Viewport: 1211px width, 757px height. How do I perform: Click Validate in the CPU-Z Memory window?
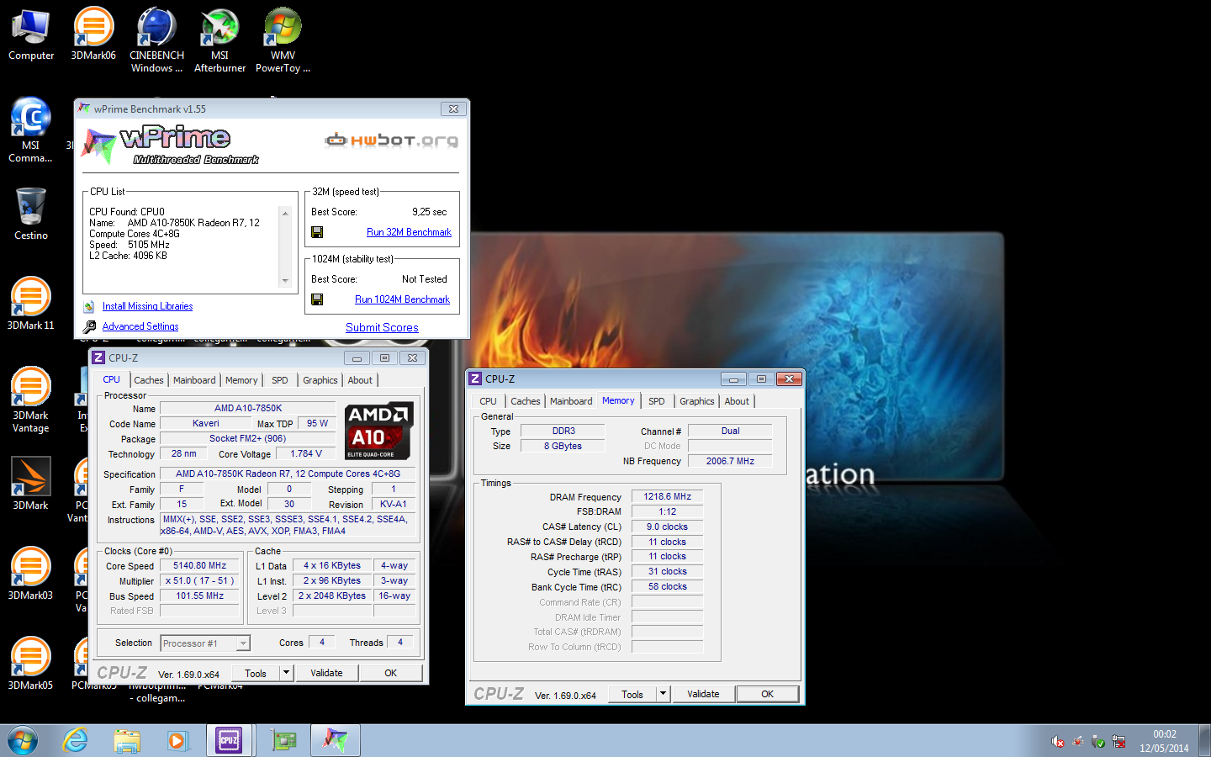[703, 694]
